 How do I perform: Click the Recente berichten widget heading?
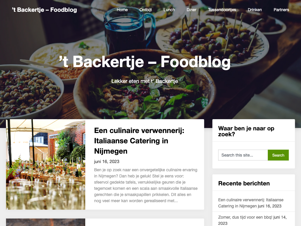[244, 183]
